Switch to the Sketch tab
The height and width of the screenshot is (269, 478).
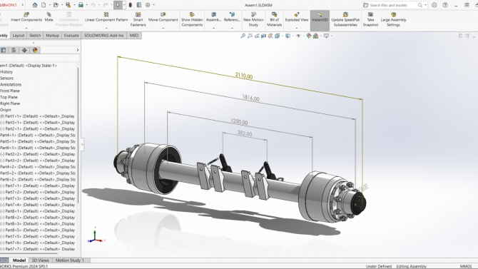(35, 36)
